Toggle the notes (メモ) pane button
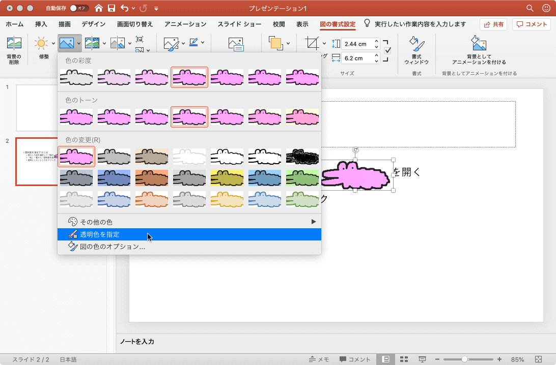 point(319,359)
